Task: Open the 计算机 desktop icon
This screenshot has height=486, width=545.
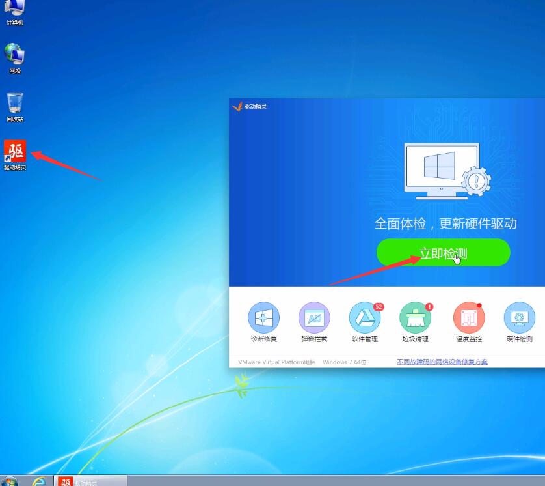Action: click(14, 13)
